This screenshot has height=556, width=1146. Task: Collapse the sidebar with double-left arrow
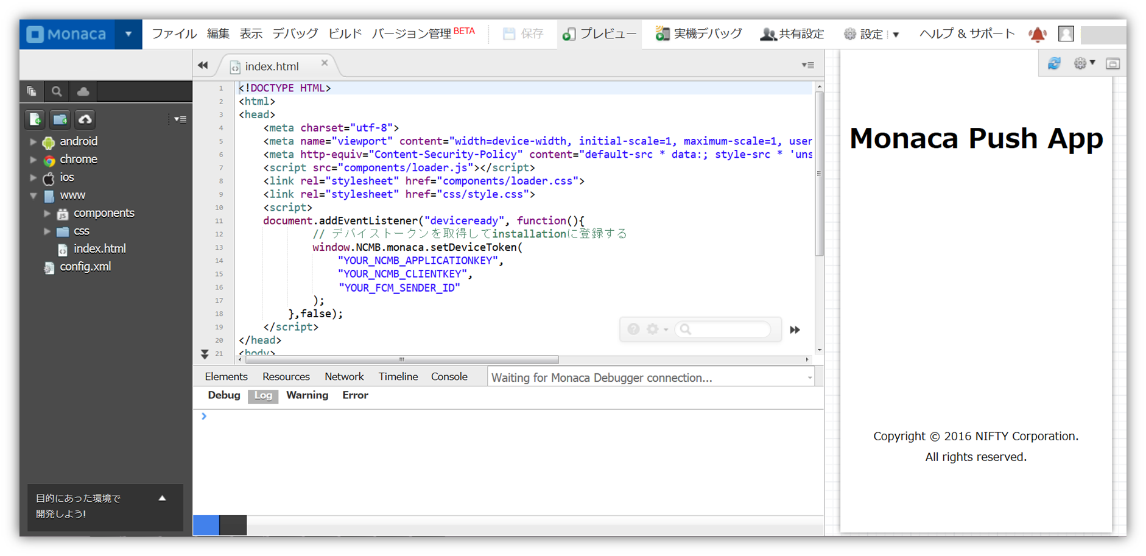point(203,65)
